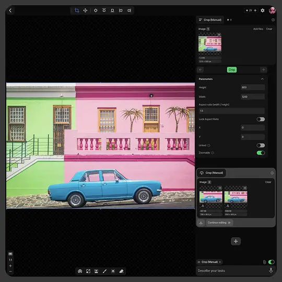Enable the Linked toggle
This screenshot has height=282, width=282.
(261, 145)
